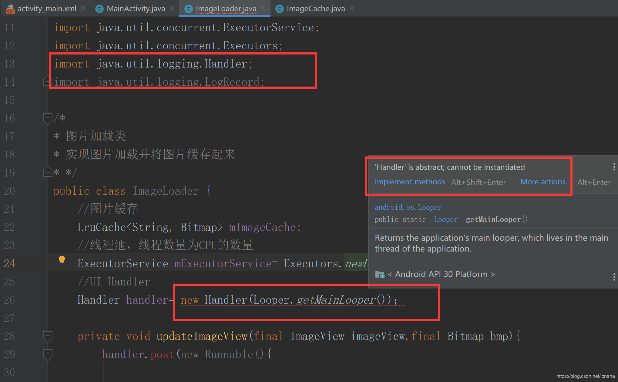Open the ImageCache.java tab

[x=316, y=8]
